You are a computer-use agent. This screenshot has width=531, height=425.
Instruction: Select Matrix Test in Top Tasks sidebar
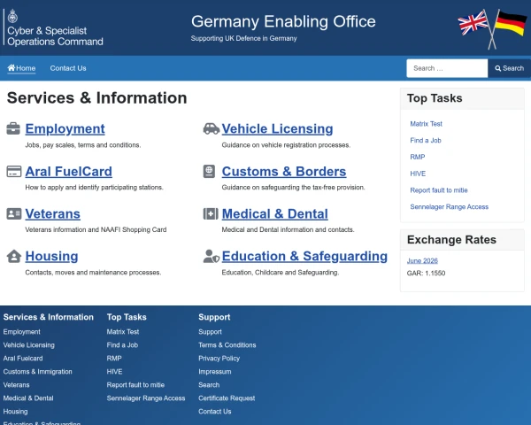[x=426, y=124]
